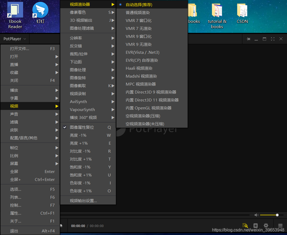This screenshot has height=235, width=287.
Task: Click 列表... F6 entry
Action: 30,197
